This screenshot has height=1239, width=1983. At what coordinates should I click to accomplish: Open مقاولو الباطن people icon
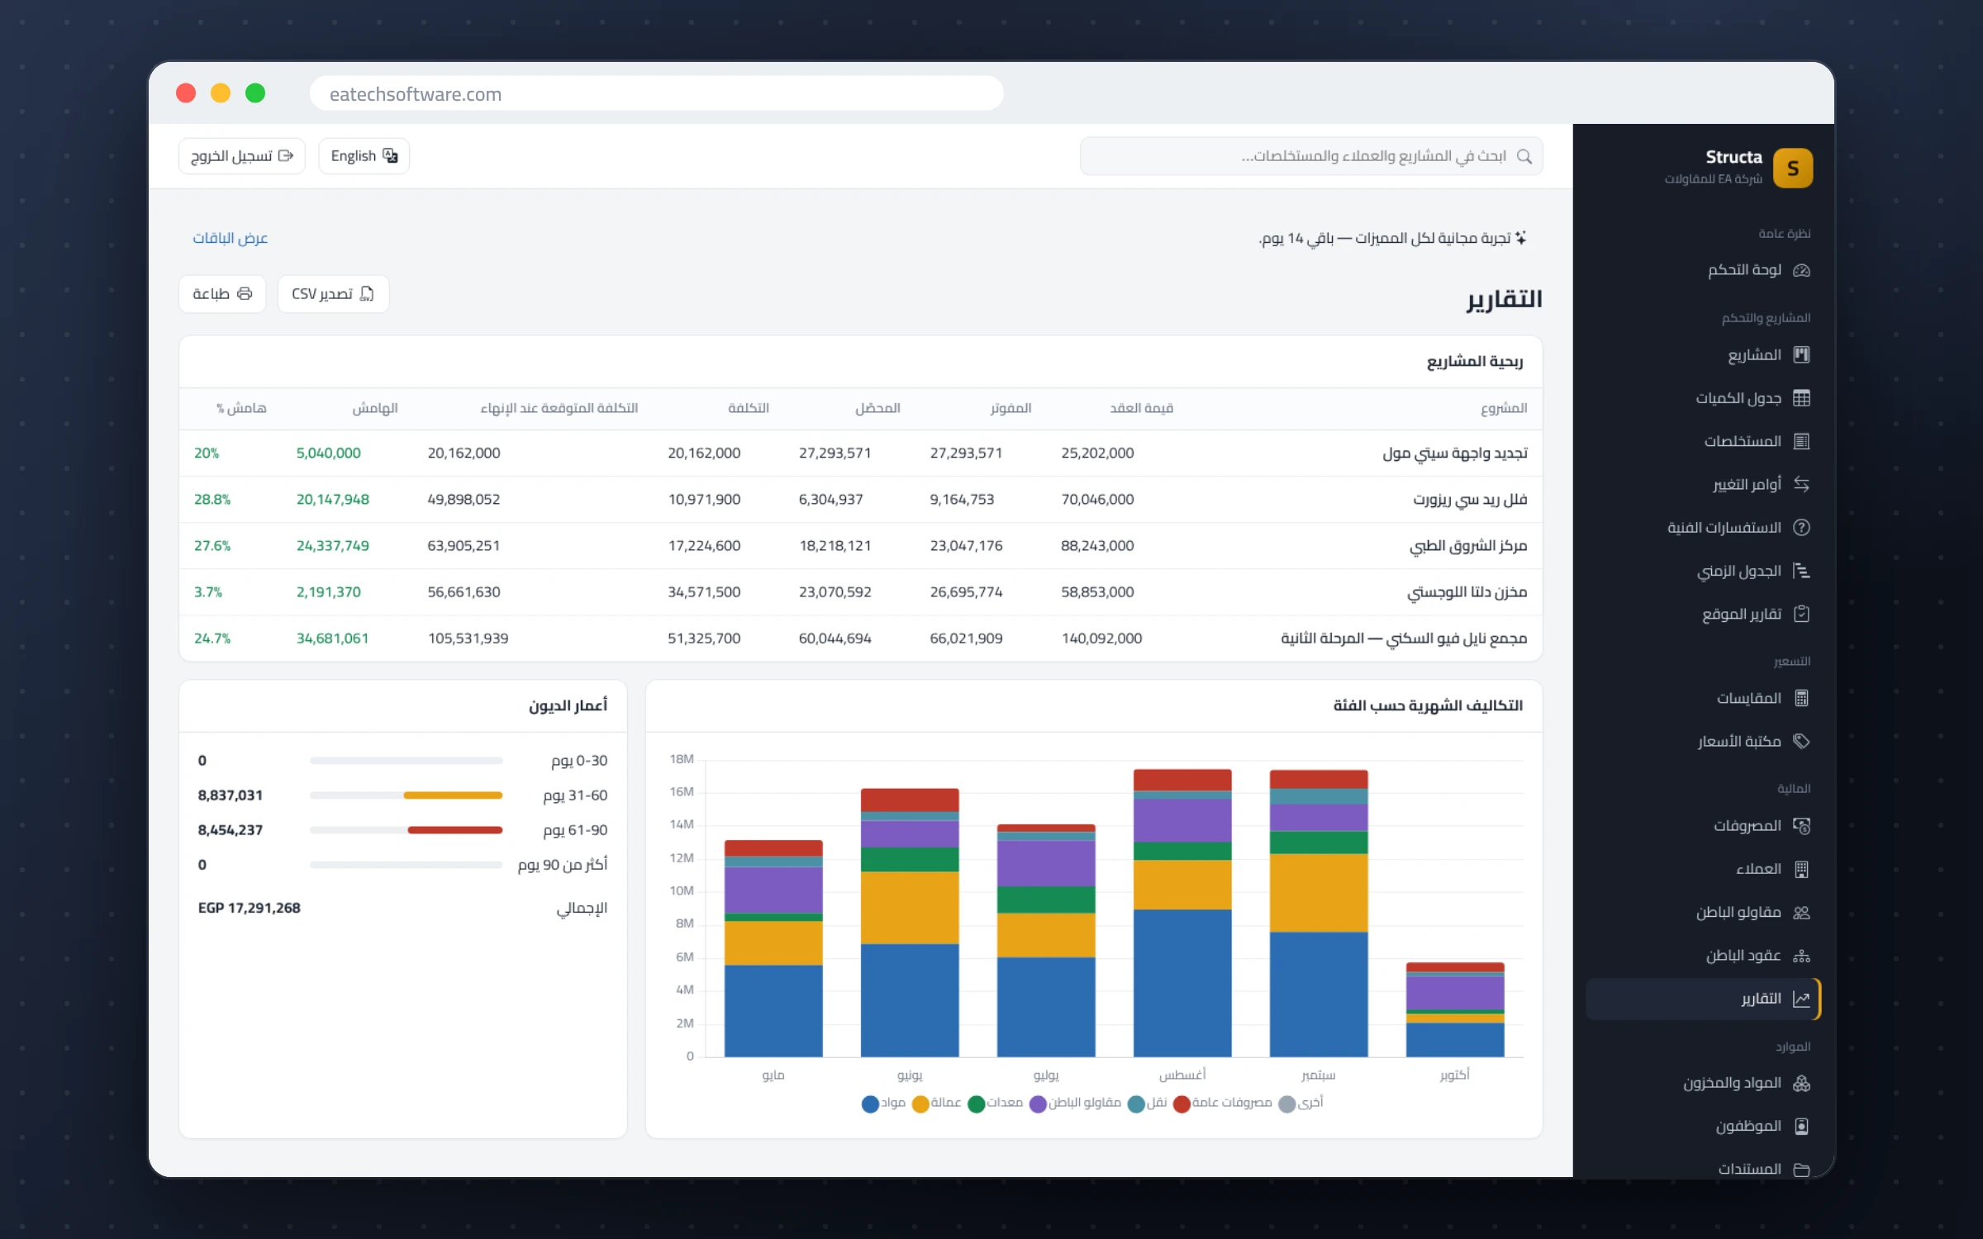coord(1802,912)
